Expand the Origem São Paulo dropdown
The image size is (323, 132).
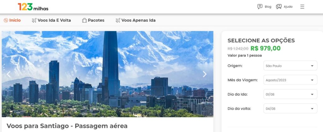[290, 66]
